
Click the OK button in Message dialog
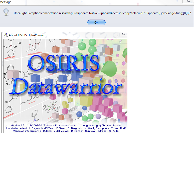pos(96,22)
